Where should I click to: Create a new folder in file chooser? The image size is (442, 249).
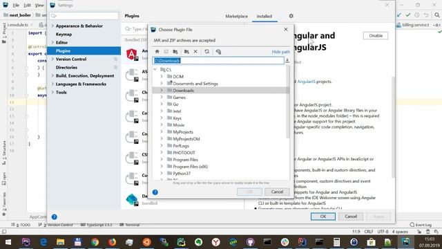point(186,51)
